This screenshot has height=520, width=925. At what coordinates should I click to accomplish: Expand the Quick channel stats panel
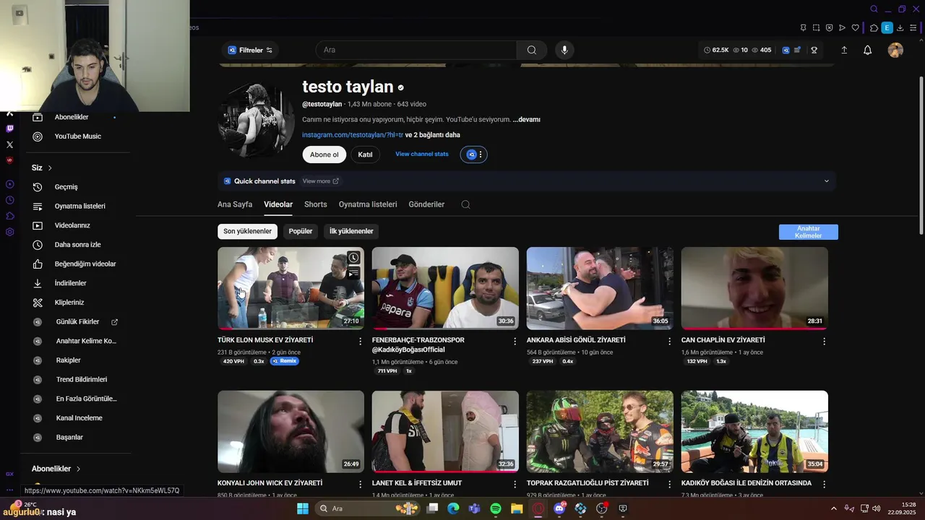[x=827, y=181]
